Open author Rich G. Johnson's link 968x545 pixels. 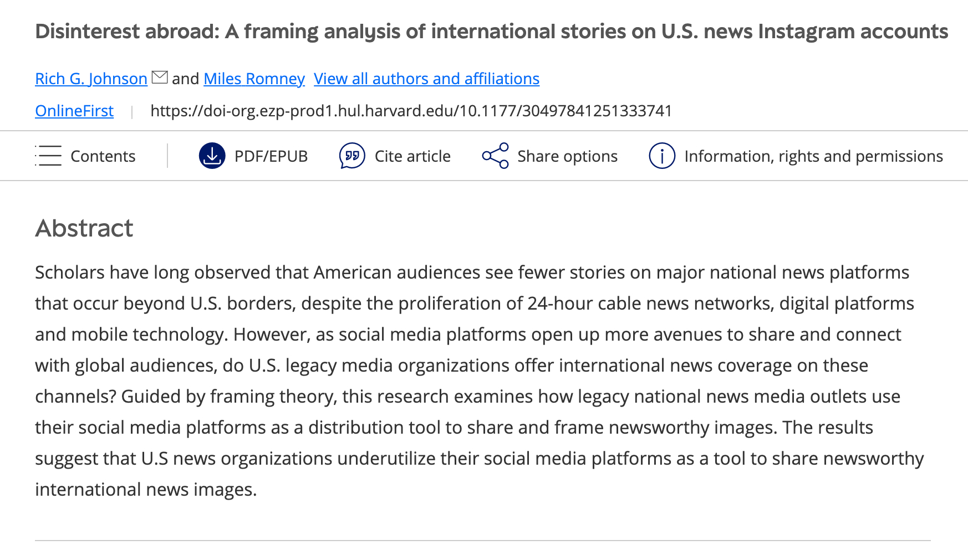(x=91, y=79)
